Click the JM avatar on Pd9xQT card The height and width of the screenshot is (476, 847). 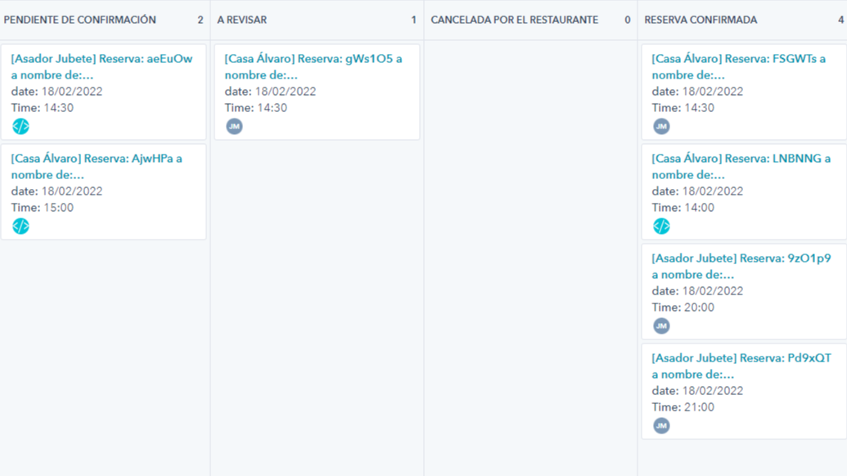661,426
